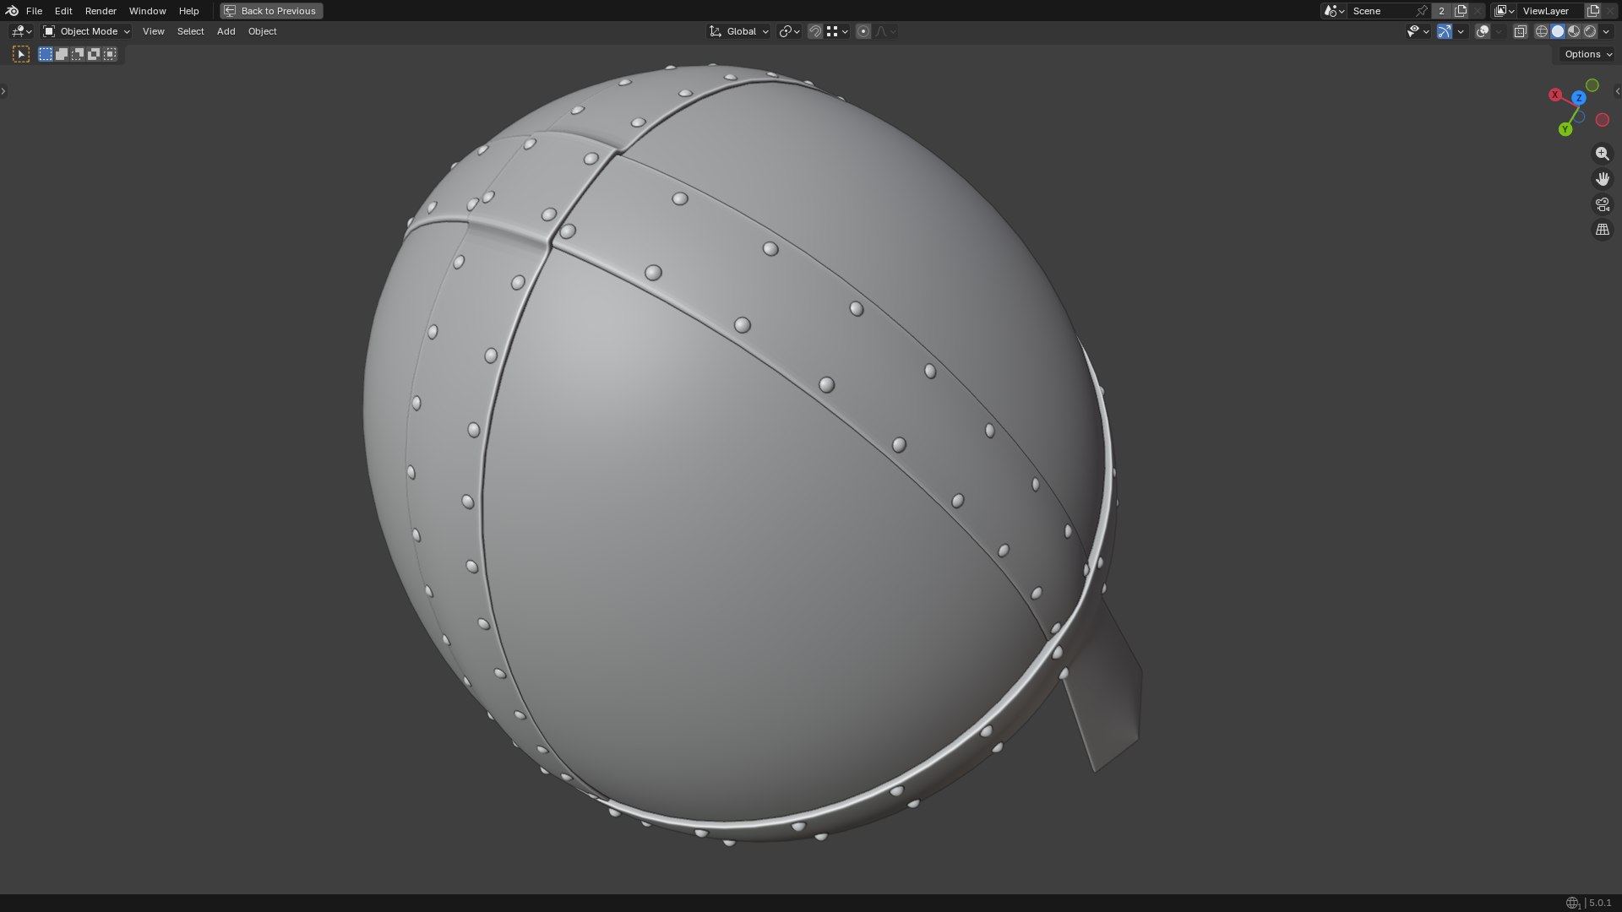This screenshot has height=912, width=1622.
Task: Open the proportional editing falloff dropdown
Action: [885, 31]
